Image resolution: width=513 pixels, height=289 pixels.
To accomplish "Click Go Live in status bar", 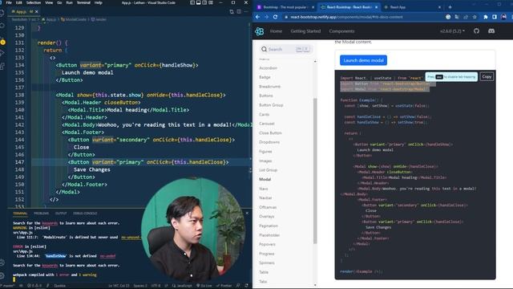I will click(x=204, y=286).
